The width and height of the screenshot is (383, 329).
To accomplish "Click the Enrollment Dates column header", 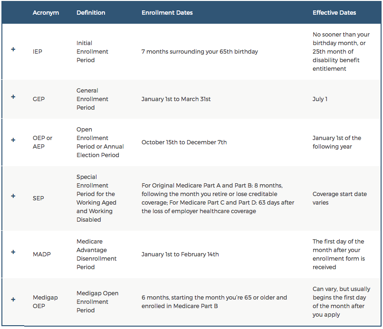I will tap(167, 13).
